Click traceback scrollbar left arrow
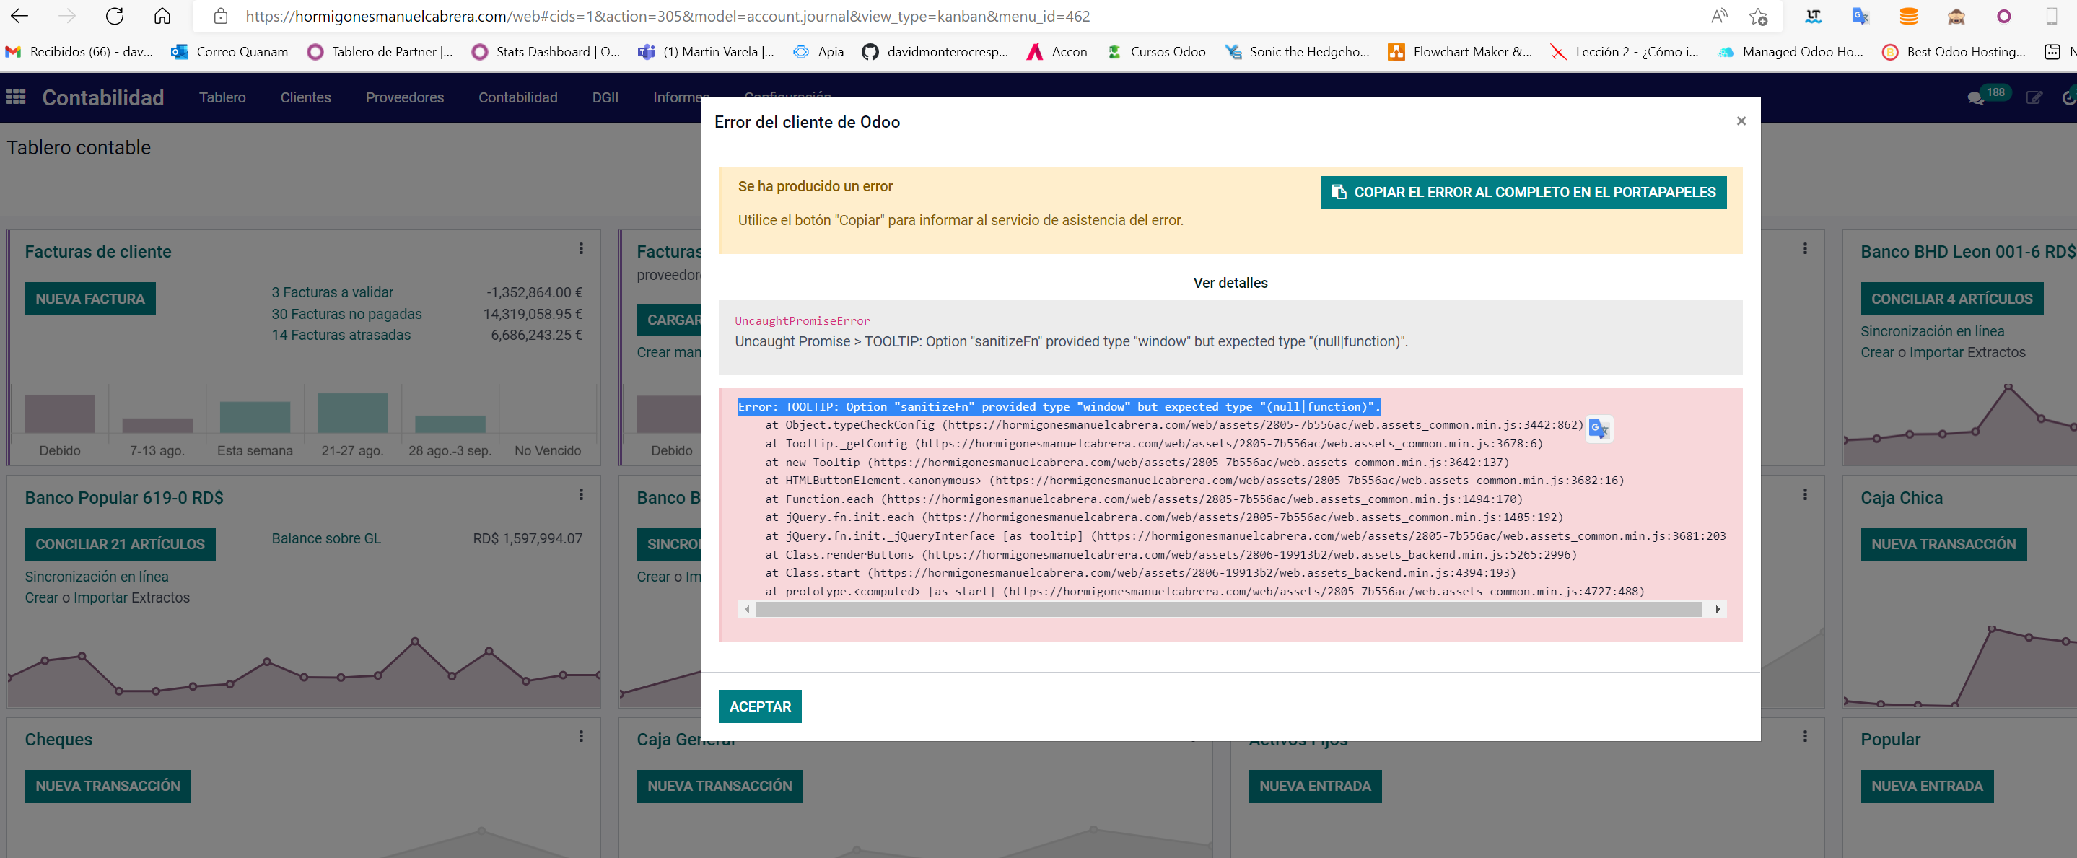This screenshot has height=858, width=2077. (x=748, y=610)
